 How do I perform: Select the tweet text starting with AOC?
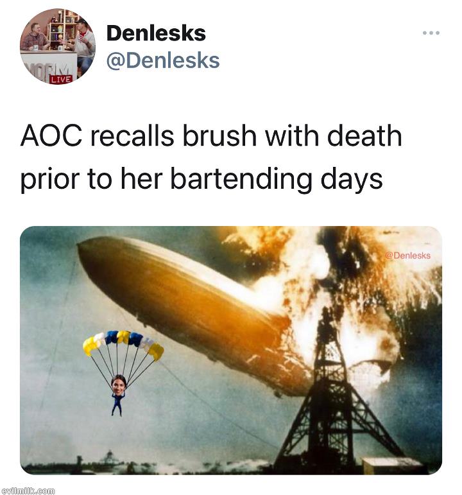pyautogui.click(x=211, y=157)
